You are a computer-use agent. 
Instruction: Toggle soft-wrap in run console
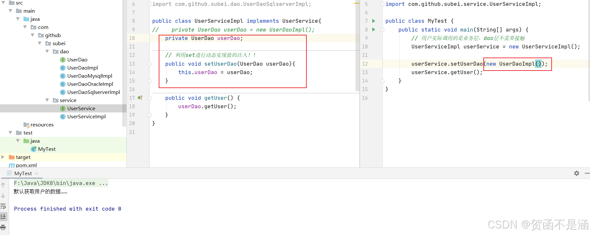click(3, 206)
